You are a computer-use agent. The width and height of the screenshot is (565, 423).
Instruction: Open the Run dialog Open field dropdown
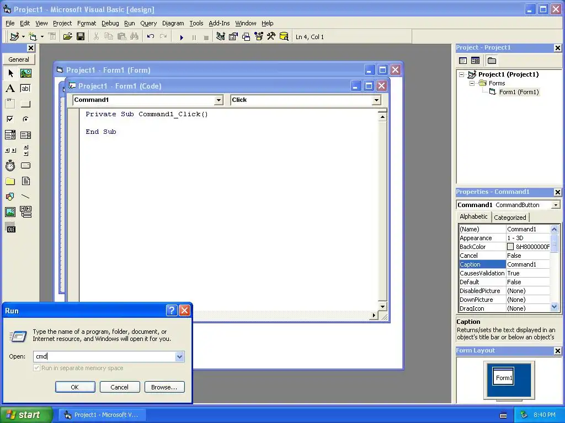point(179,356)
